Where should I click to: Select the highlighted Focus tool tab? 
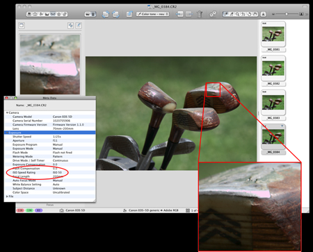pyautogui.click(x=53, y=15)
